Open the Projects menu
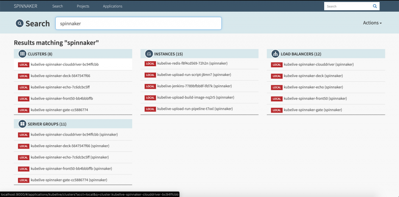This screenshot has width=399, height=197. (x=83, y=6)
